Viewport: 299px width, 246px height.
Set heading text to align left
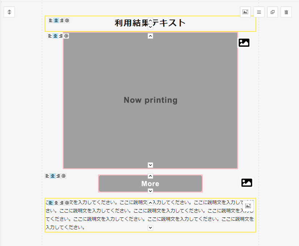(51, 21)
